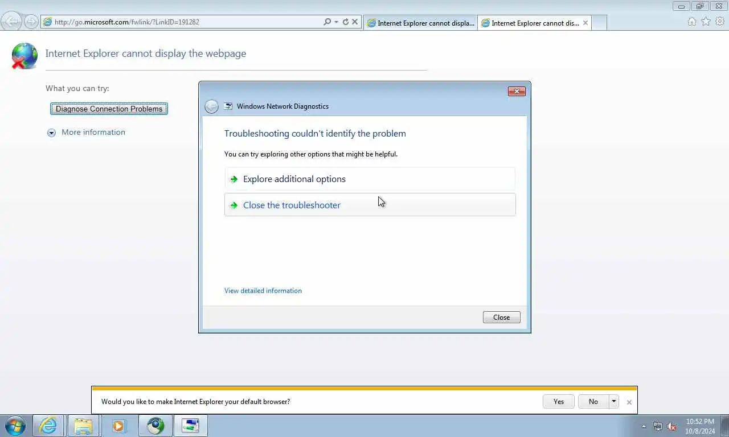Choose Explore additional options

(x=370, y=179)
